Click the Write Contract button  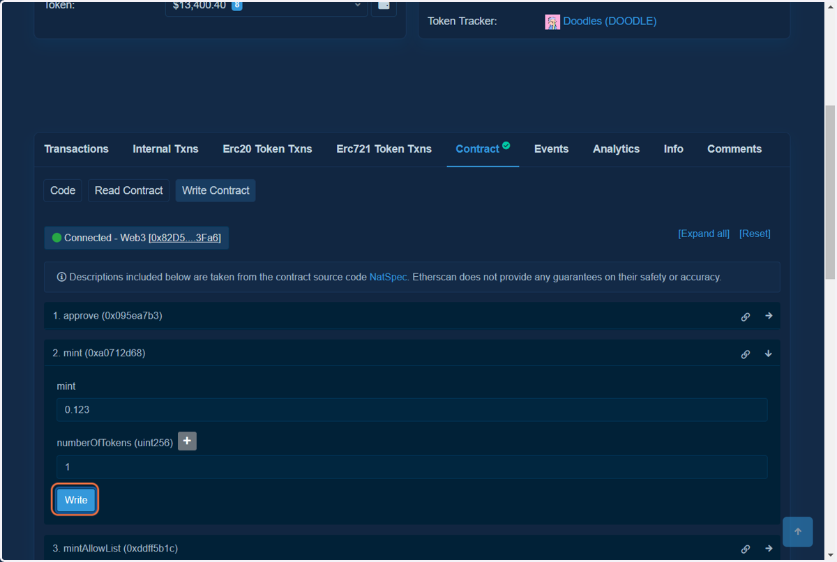click(x=216, y=190)
